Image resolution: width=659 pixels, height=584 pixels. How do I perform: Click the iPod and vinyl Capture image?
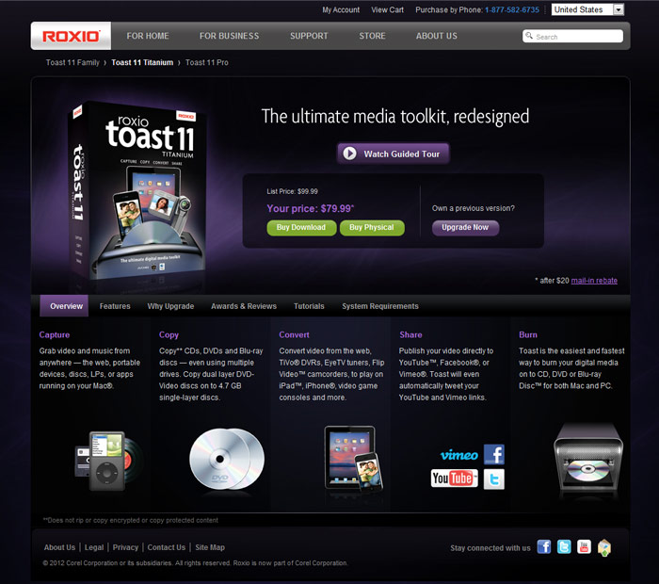tap(108, 461)
